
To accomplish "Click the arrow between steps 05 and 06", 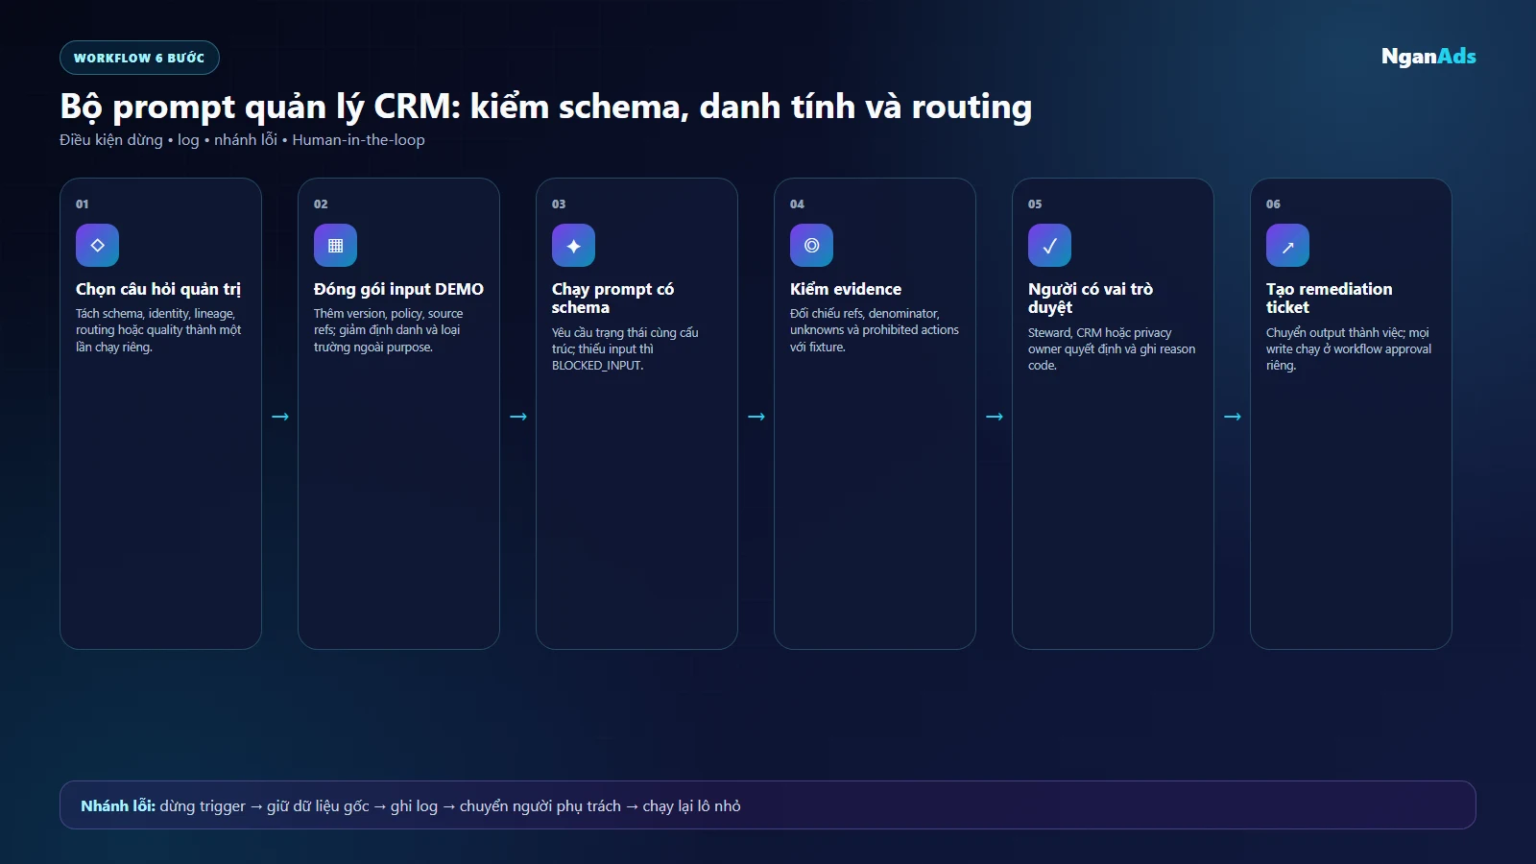I will (1233, 417).
